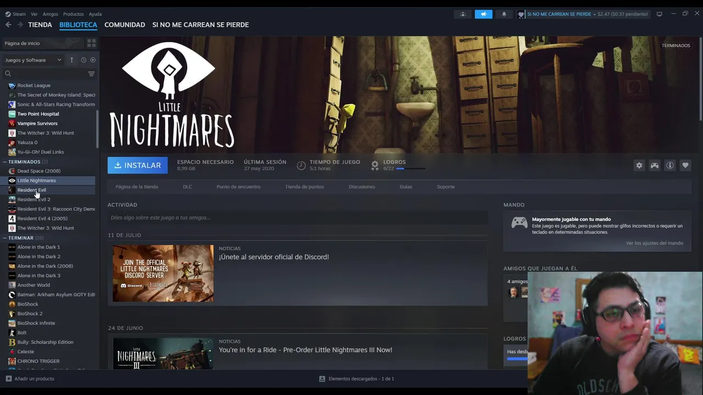This screenshot has width=703, height=395.
Task: Open game settings gear icon
Action: coord(639,165)
